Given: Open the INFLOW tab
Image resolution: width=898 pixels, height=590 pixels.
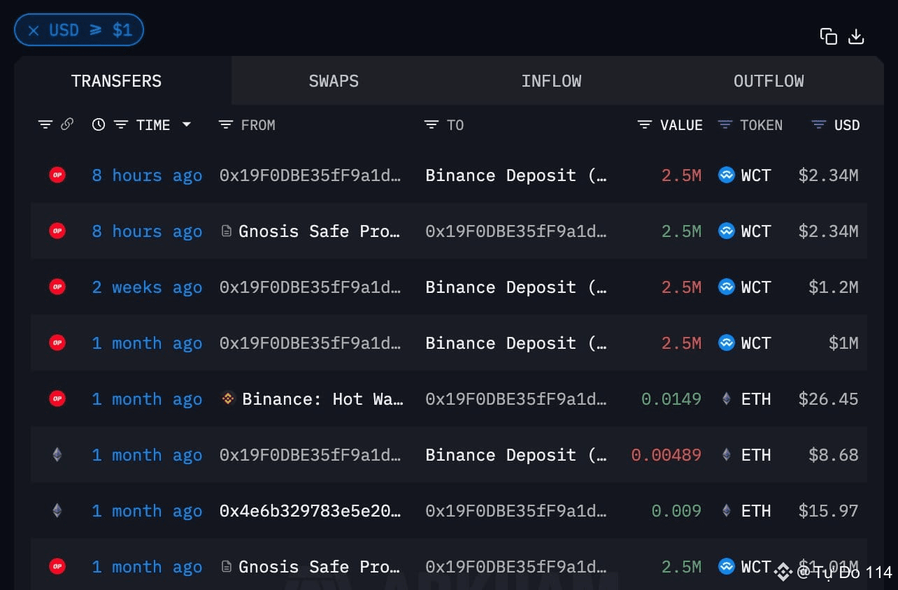Looking at the screenshot, I should (x=551, y=81).
